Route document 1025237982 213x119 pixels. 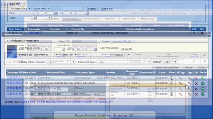pos(203,83)
